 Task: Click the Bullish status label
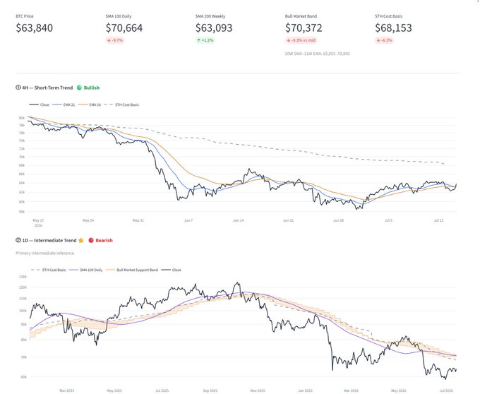92,88
